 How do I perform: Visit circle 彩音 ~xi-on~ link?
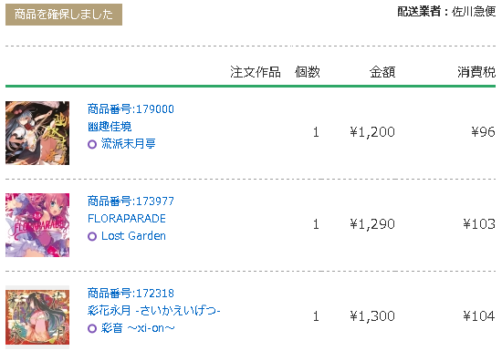coord(138,328)
